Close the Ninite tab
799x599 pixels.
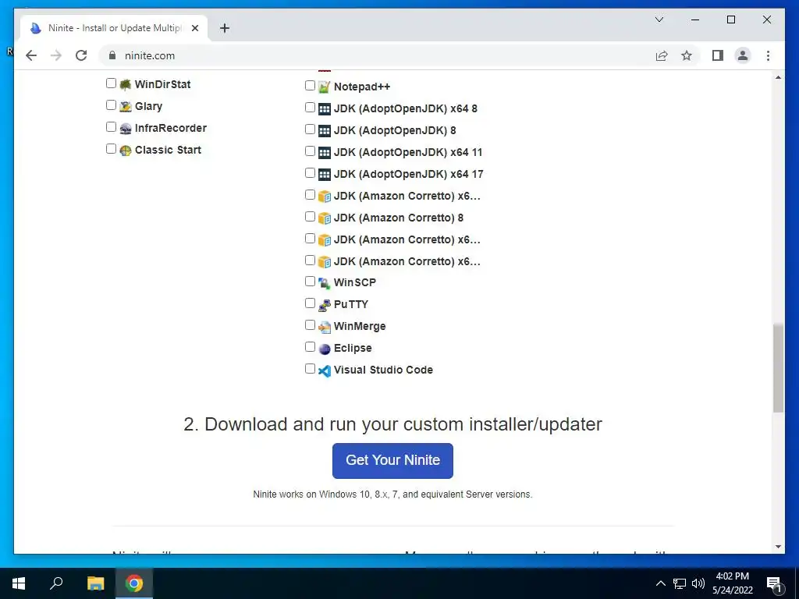click(x=194, y=28)
